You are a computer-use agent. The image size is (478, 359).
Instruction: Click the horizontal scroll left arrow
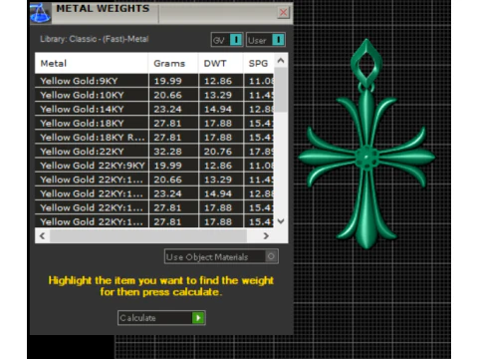[x=42, y=235]
